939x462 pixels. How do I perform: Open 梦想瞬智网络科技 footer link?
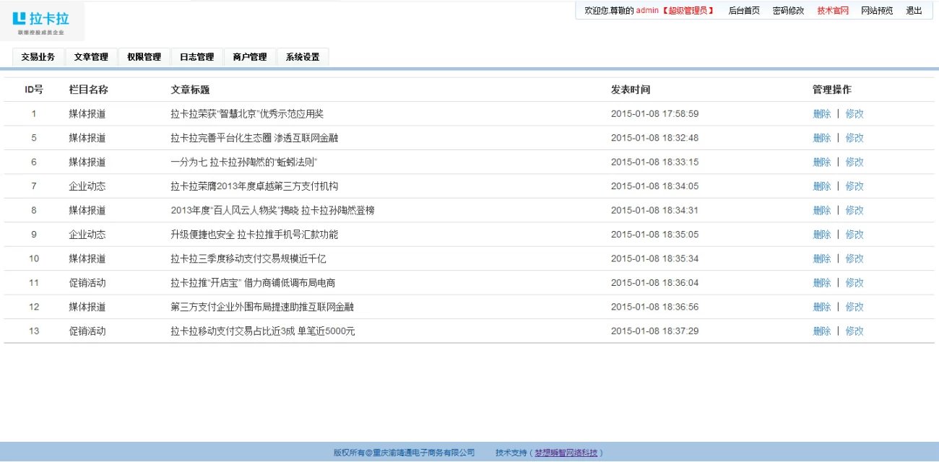pos(566,453)
